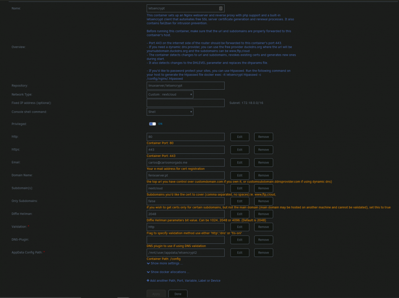
Task: Add another Path, Port, Variable, Label or Device
Action: pyautogui.click(x=184, y=281)
